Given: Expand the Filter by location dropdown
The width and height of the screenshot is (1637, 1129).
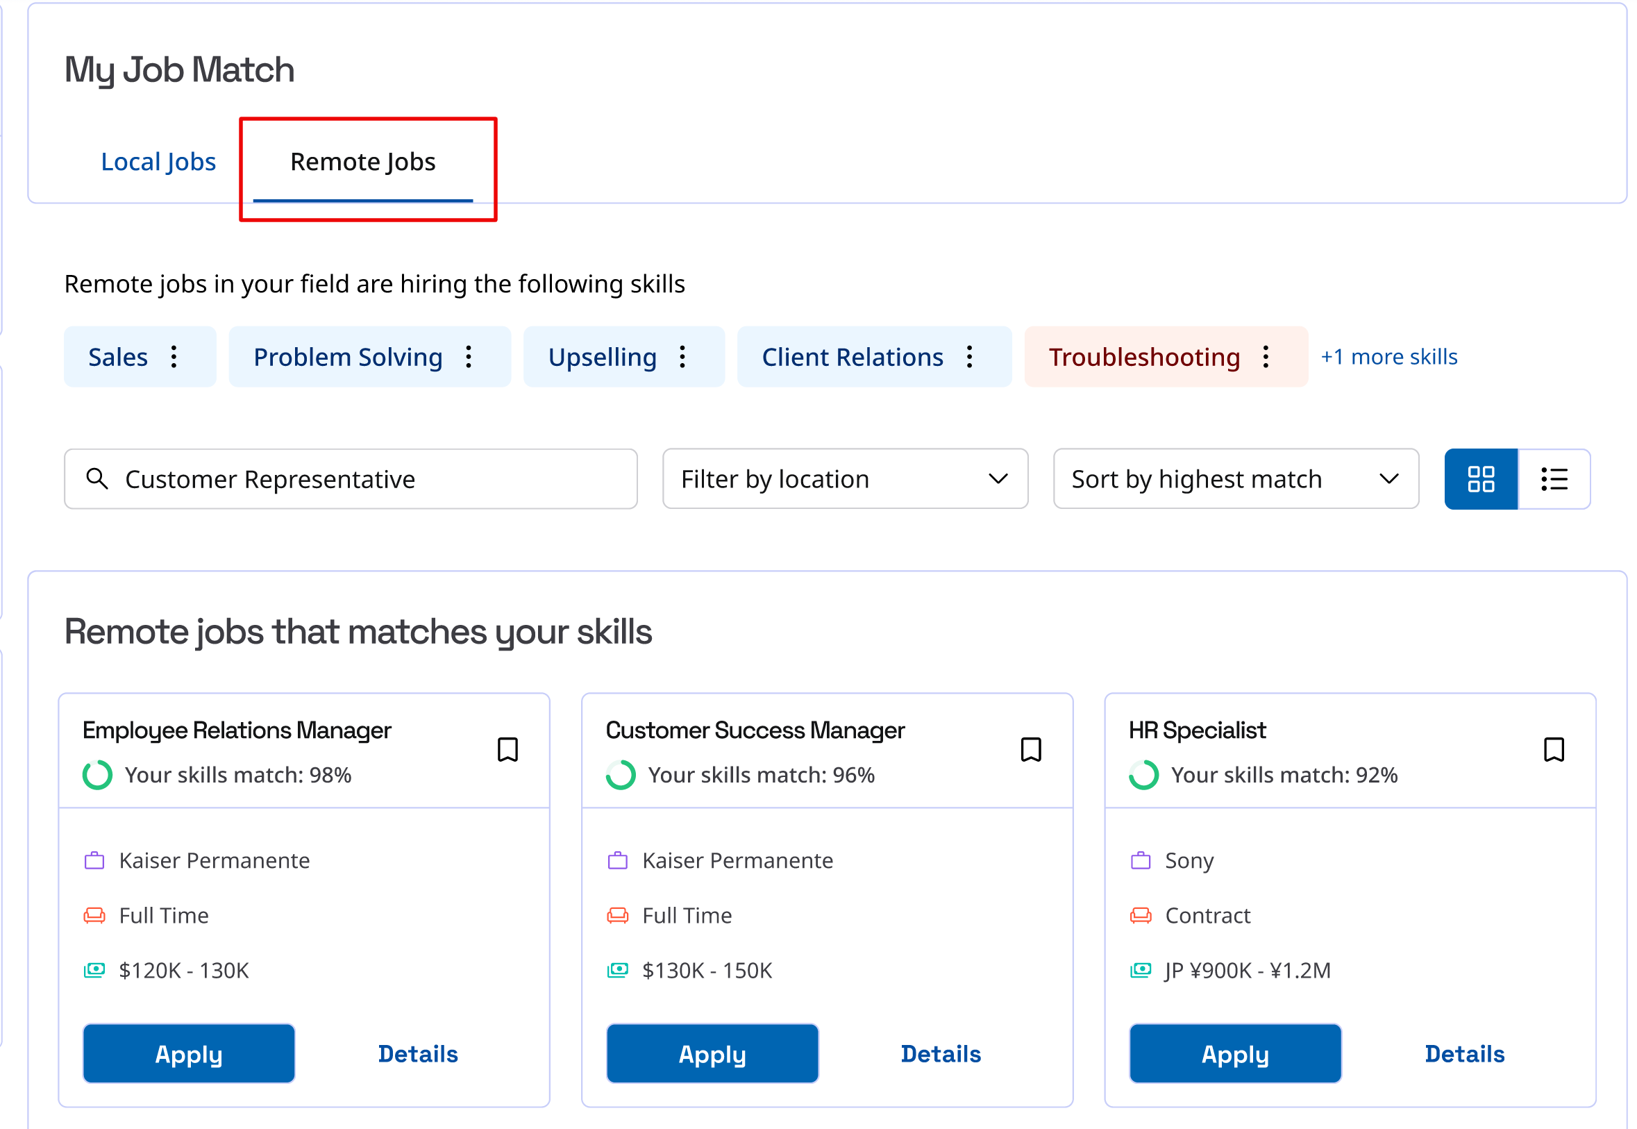Looking at the screenshot, I should (845, 479).
